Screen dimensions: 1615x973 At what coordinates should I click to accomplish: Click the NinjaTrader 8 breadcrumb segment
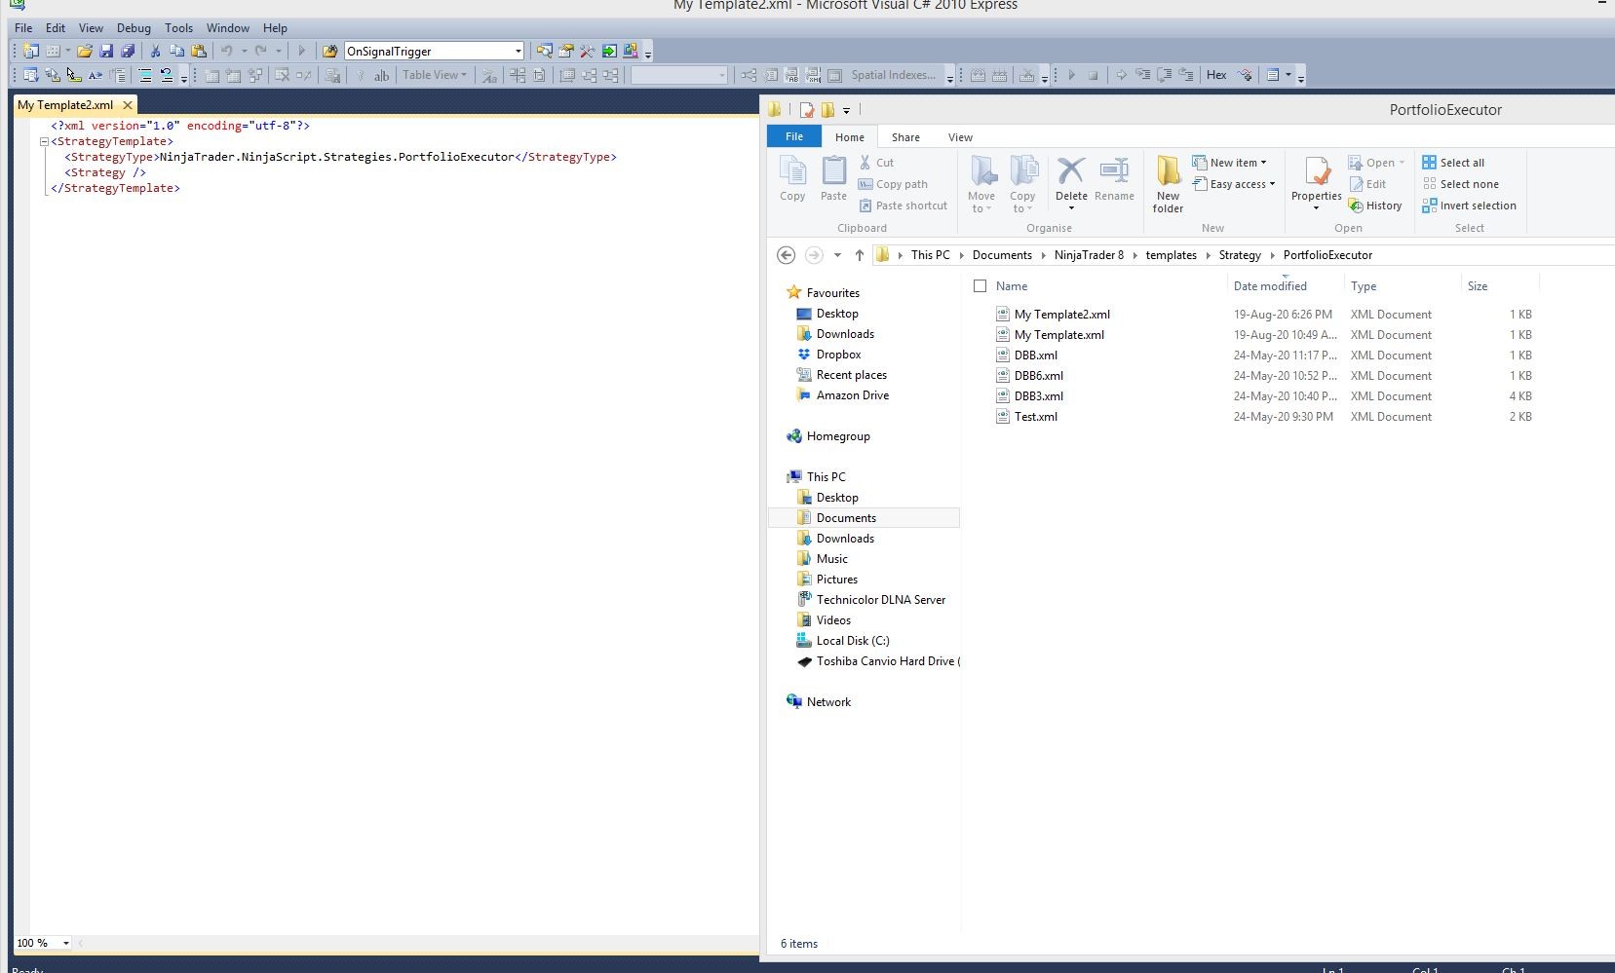pyautogui.click(x=1089, y=255)
